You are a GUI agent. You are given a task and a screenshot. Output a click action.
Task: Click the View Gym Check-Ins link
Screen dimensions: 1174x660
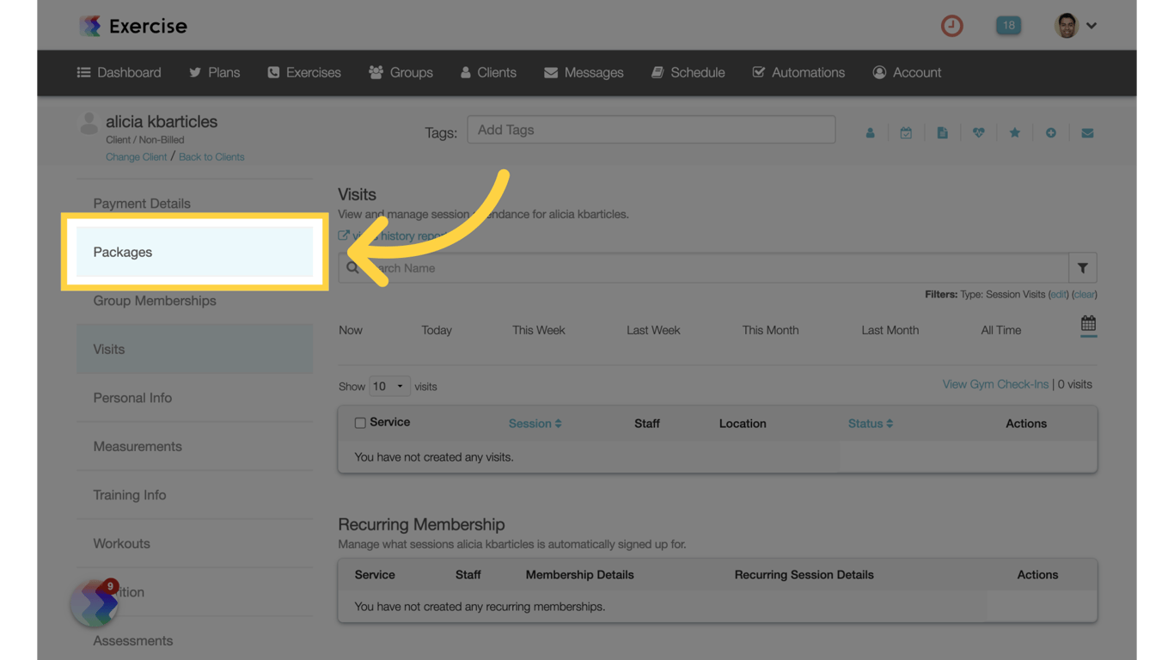(995, 384)
